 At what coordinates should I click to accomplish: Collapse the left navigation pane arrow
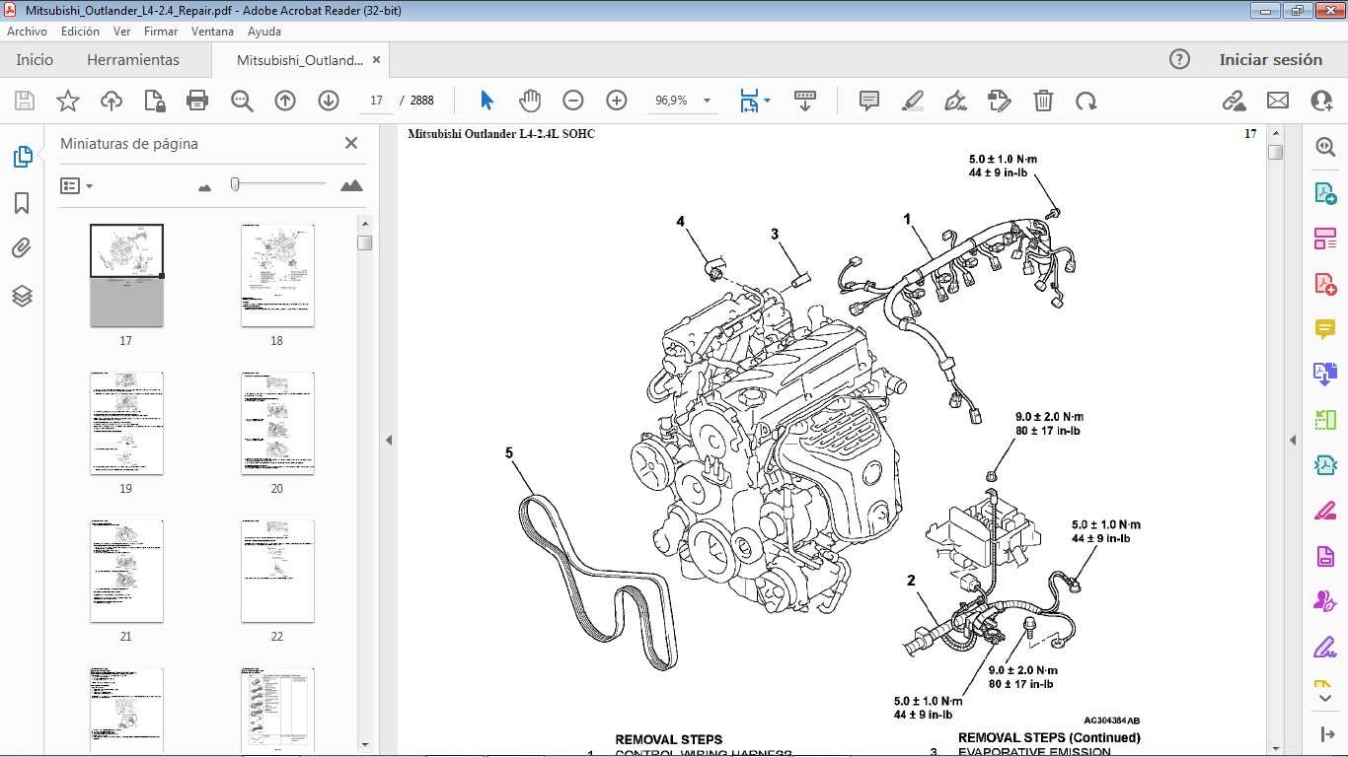click(x=389, y=441)
